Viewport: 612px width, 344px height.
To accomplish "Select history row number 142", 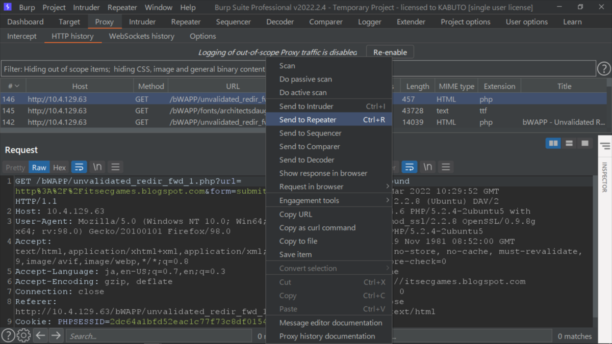I will (x=303, y=122).
